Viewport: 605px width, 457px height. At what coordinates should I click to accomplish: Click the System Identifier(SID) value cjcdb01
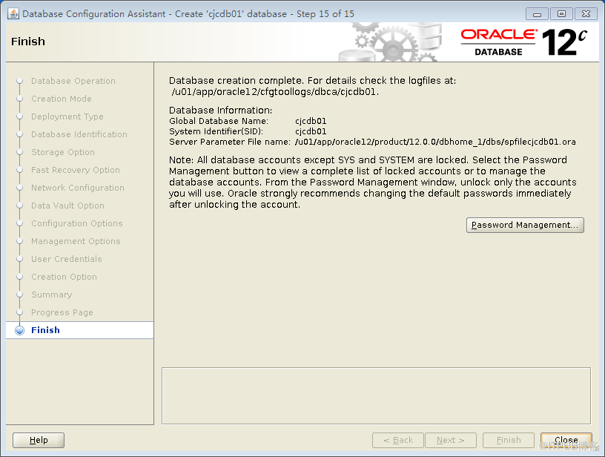(311, 131)
